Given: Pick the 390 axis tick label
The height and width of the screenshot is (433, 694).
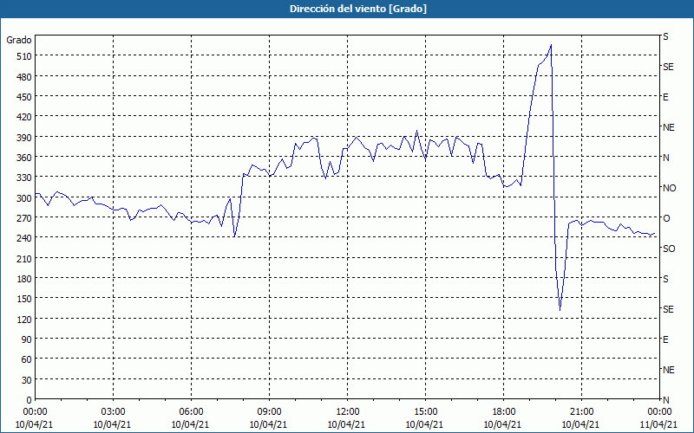Looking at the screenshot, I should [x=24, y=138].
